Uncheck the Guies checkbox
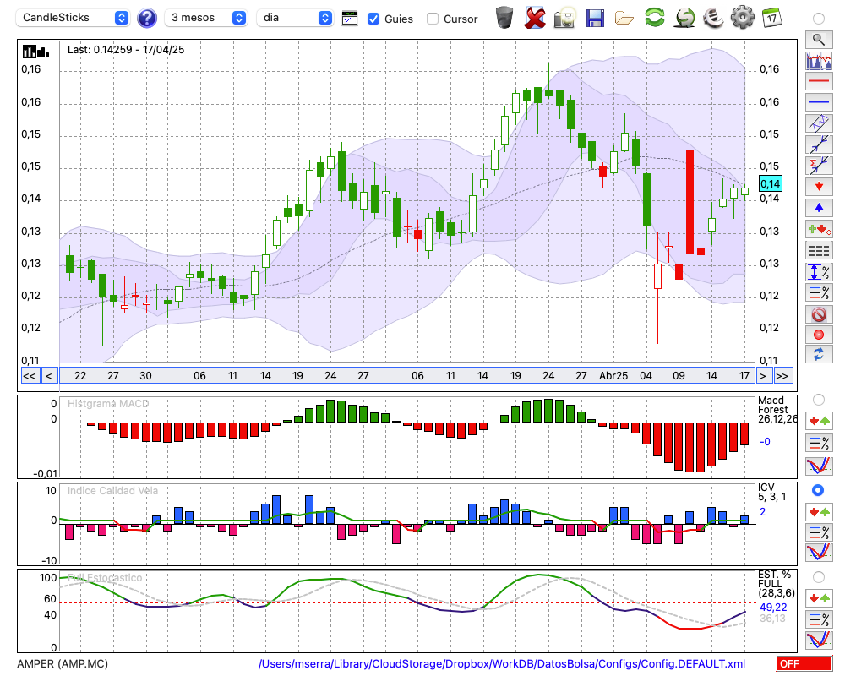Image resolution: width=845 pixels, height=676 pixels. click(373, 19)
